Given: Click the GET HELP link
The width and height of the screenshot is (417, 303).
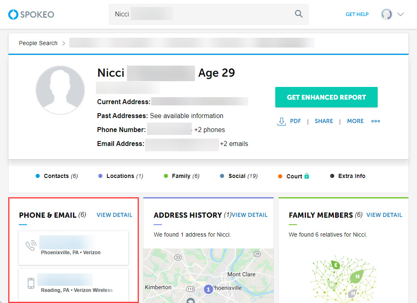Looking at the screenshot, I should tap(357, 14).
